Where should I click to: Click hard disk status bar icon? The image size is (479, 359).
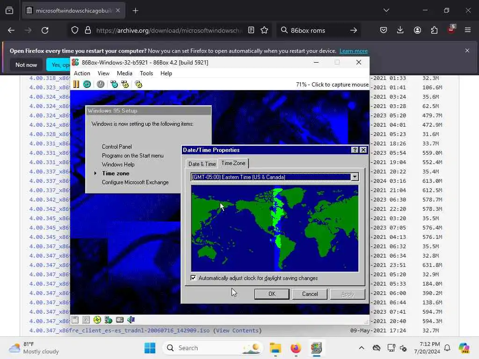click(x=120, y=320)
